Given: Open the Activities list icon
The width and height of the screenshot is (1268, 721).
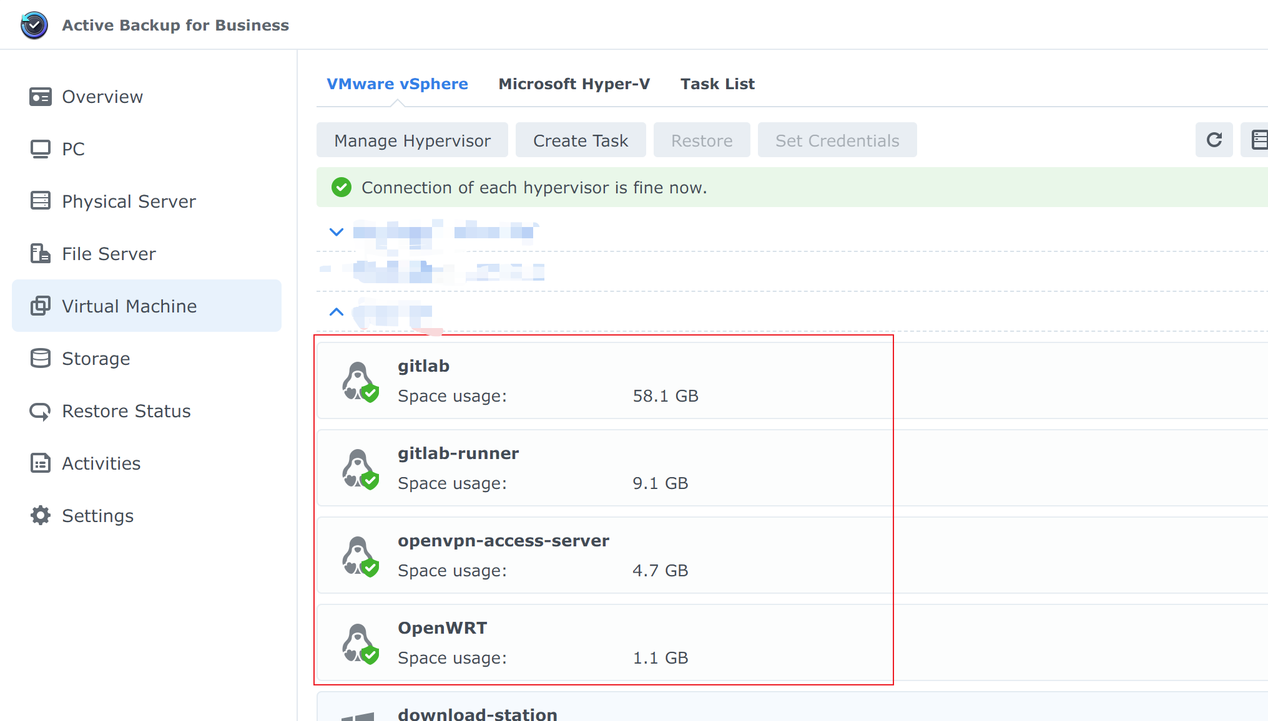Looking at the screenshot, I should [x=41, y=463].
